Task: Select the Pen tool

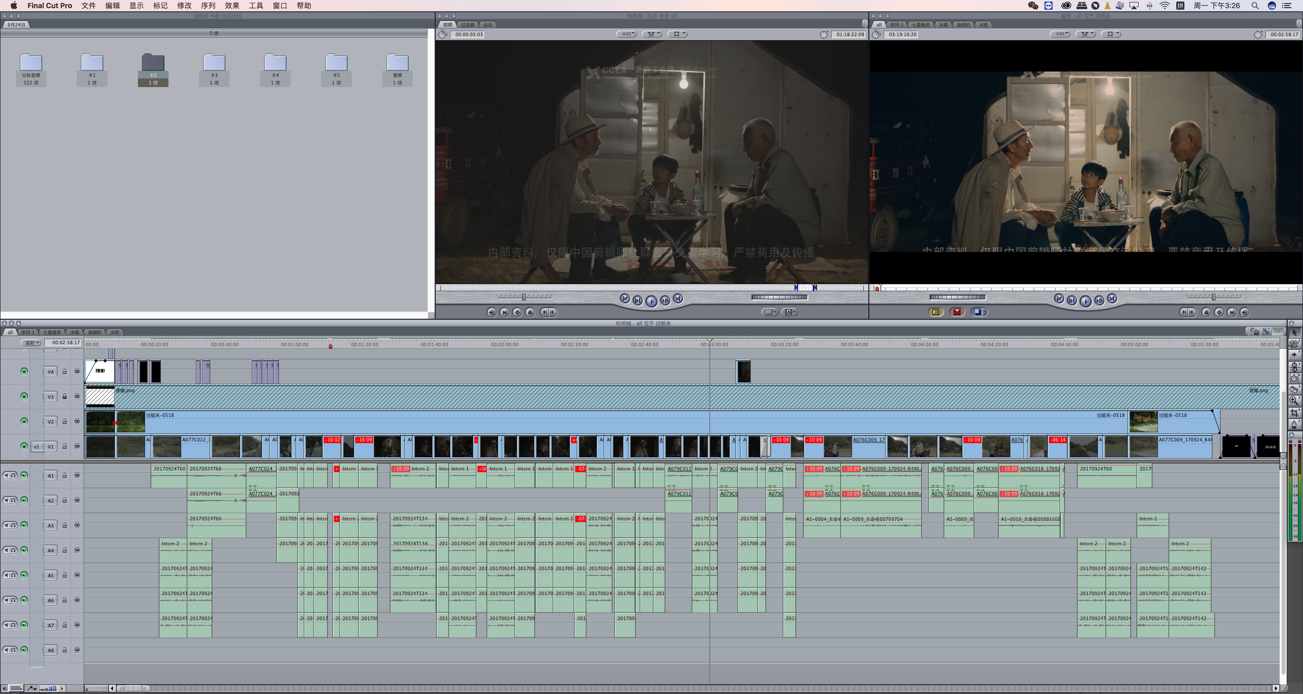Action: tap(1294, 424)
